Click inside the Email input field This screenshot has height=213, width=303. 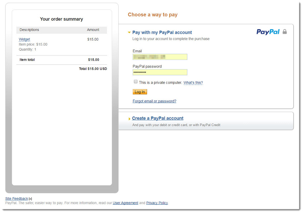click(x=160, y=57)
